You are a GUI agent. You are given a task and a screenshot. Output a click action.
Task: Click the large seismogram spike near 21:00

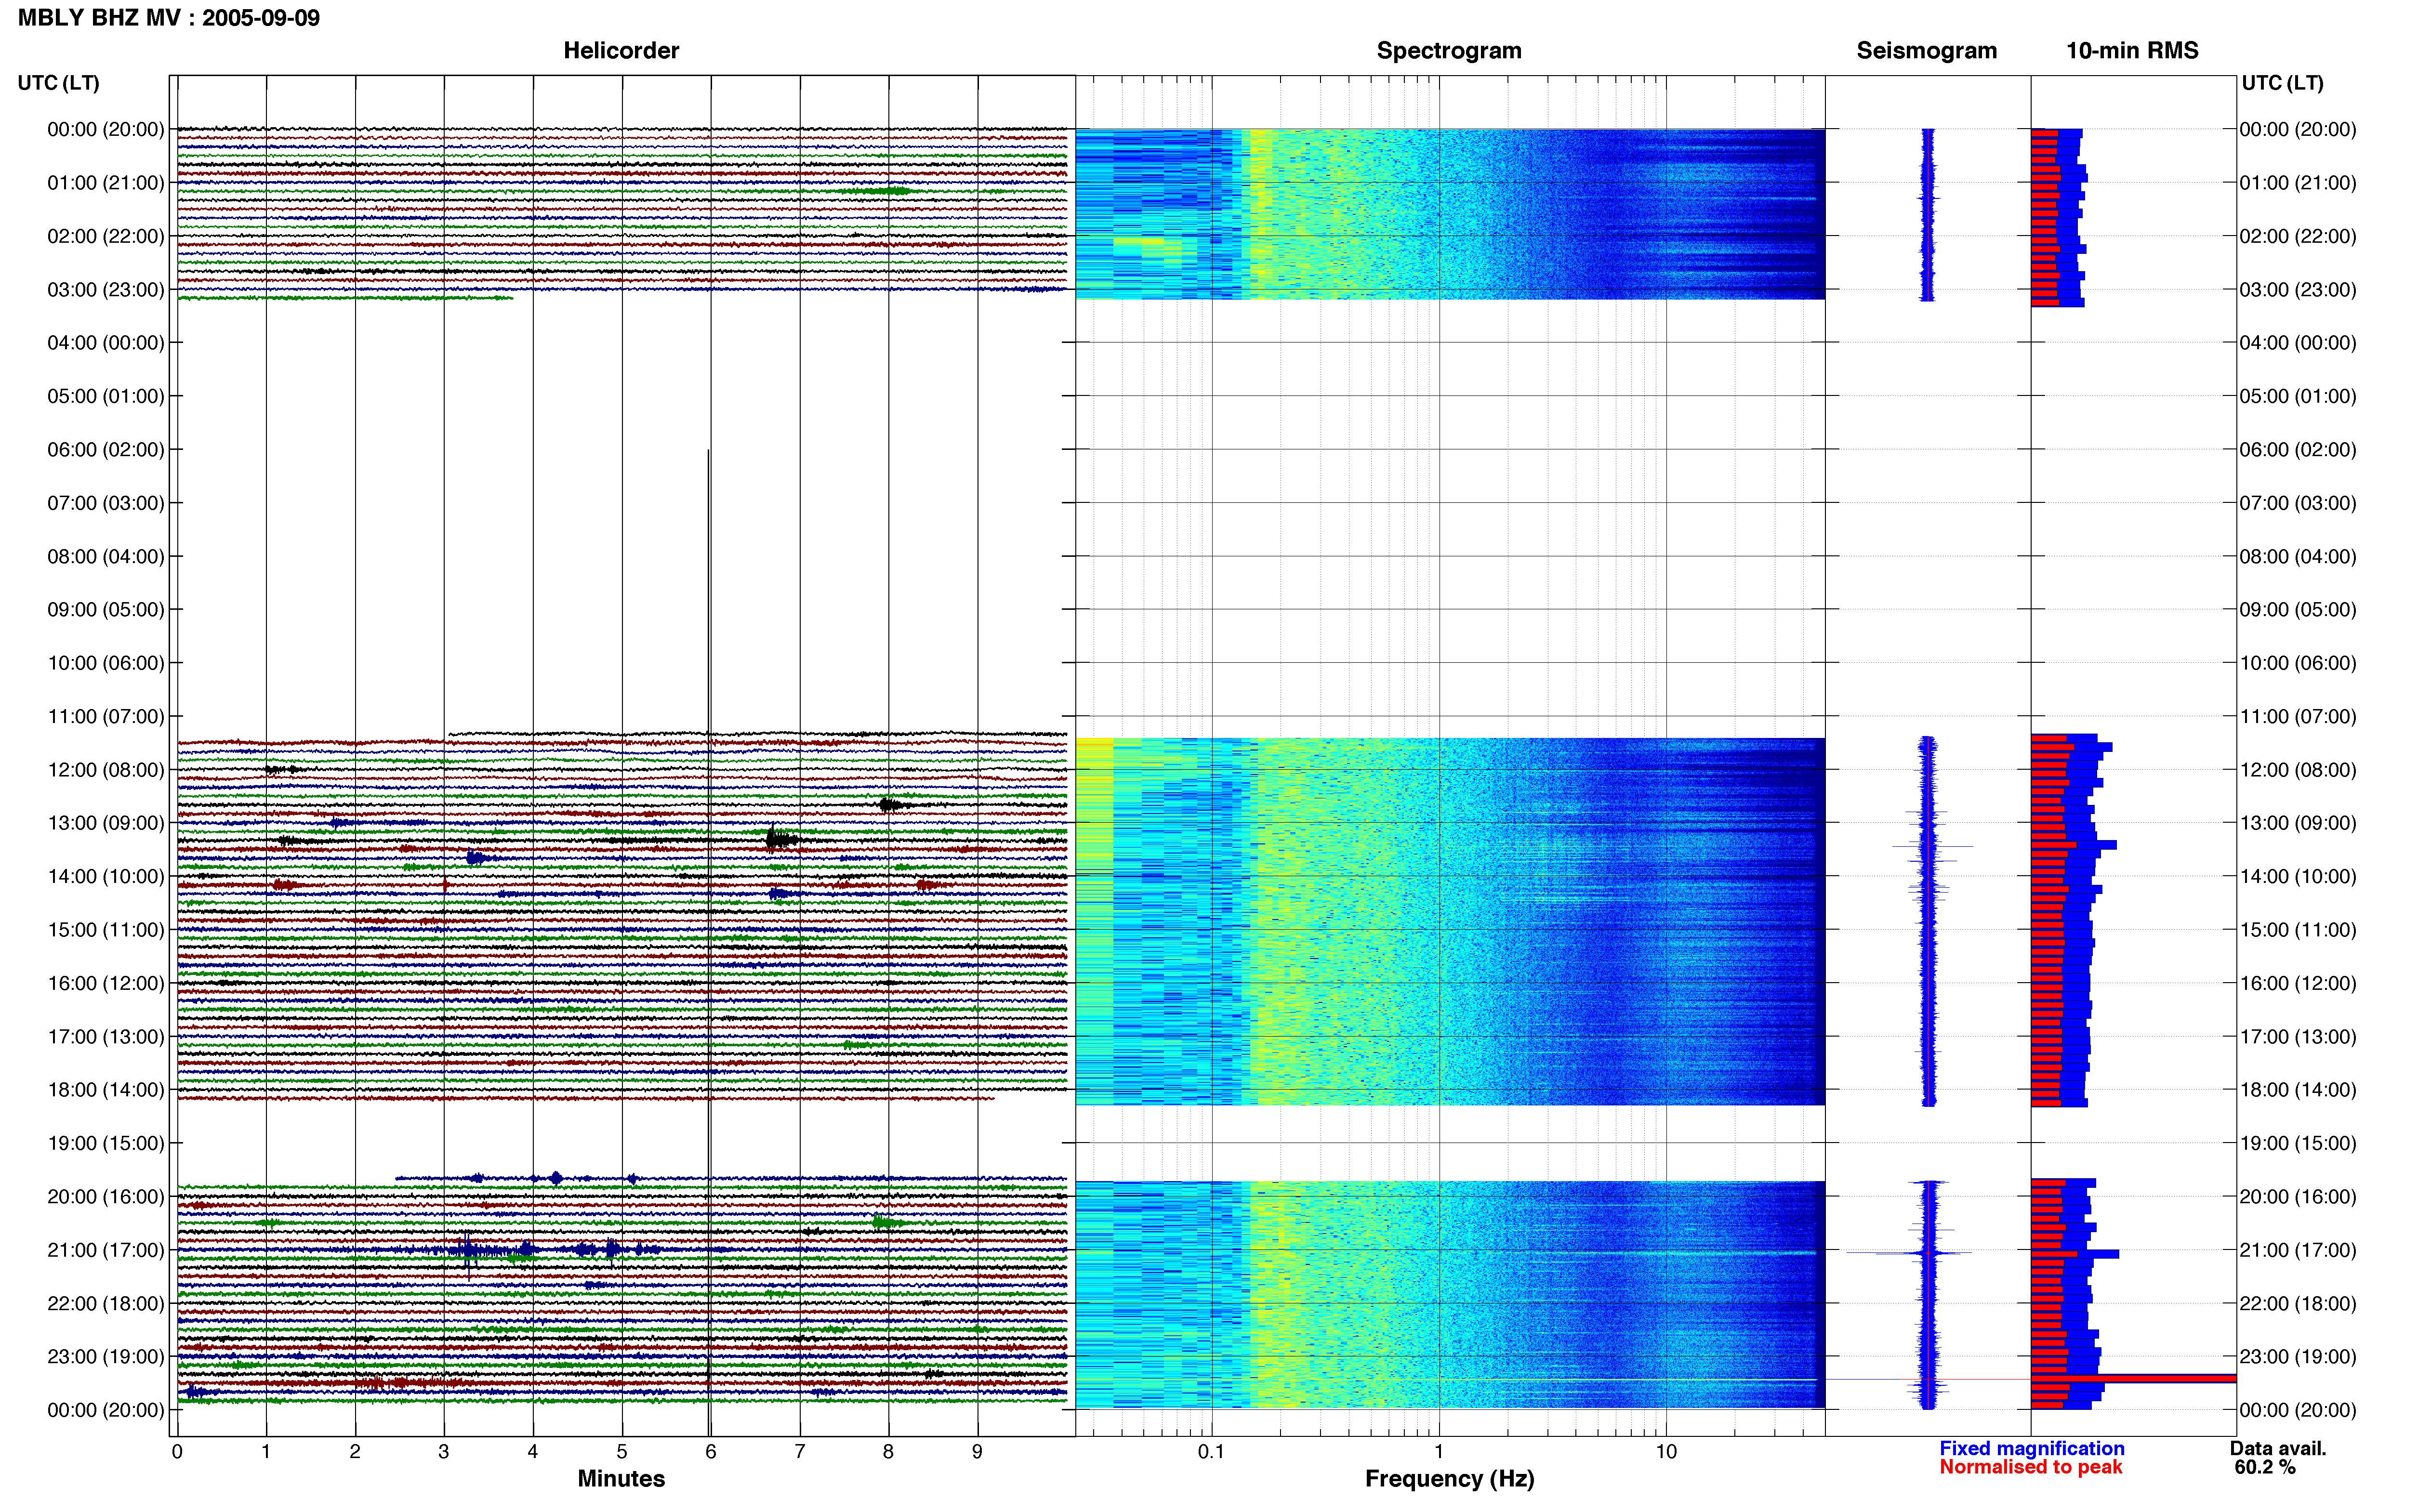coord(1908,1253)
